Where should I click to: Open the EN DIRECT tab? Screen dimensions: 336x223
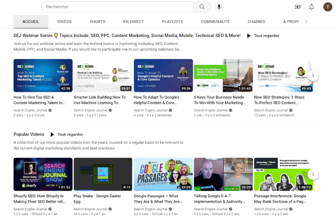tap(134, 22)
